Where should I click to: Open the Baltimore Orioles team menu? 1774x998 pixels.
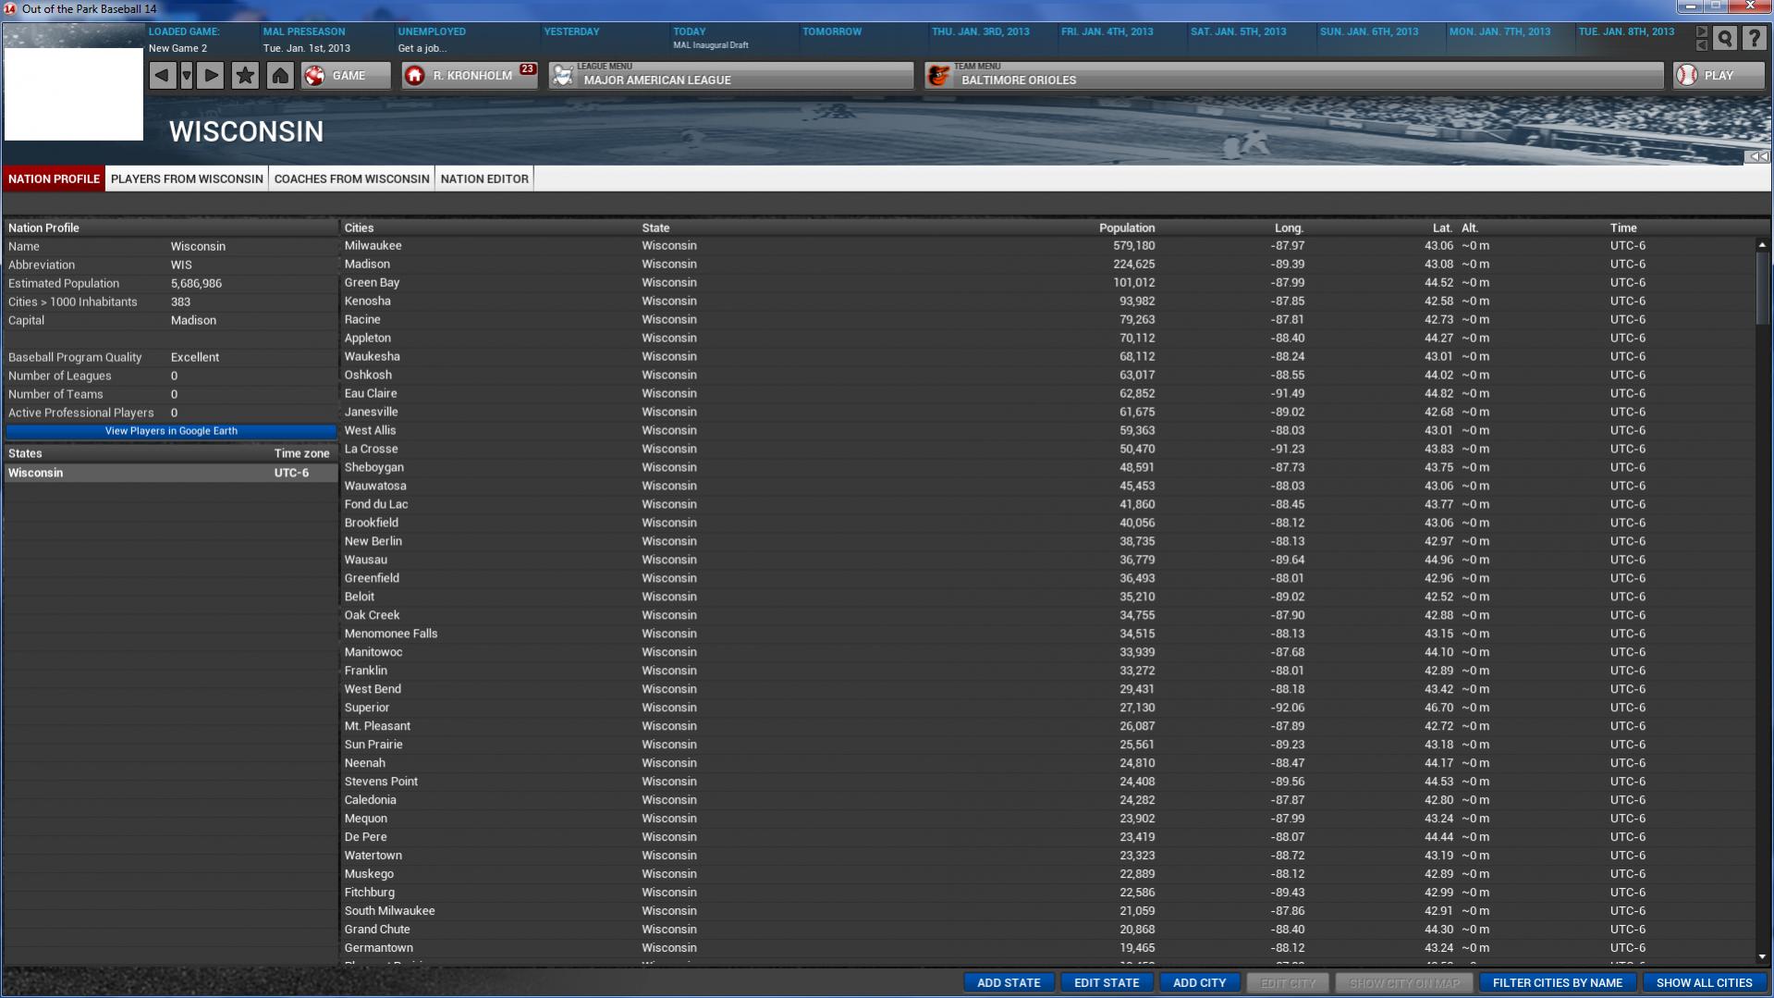tap(1294, 76)
